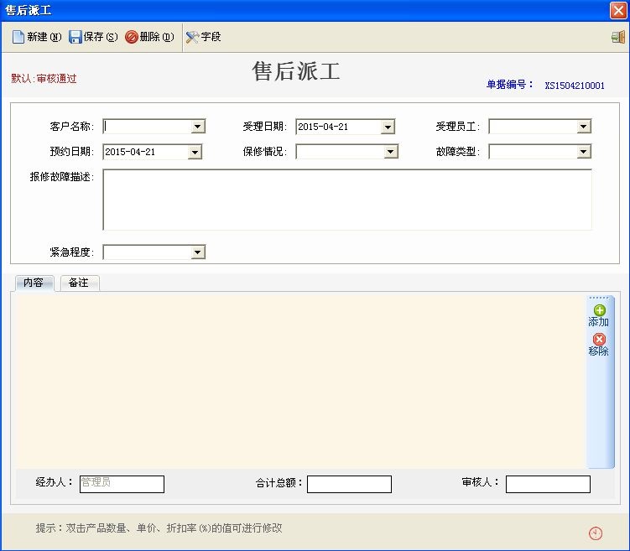Open the 预约日期 date dropdown
Screen dimensions: 630x551
(x=195, y=153)
